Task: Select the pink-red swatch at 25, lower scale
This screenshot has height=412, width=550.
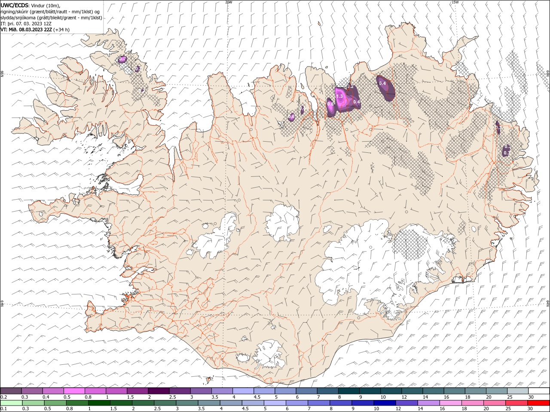Action: tap(516, 403)
